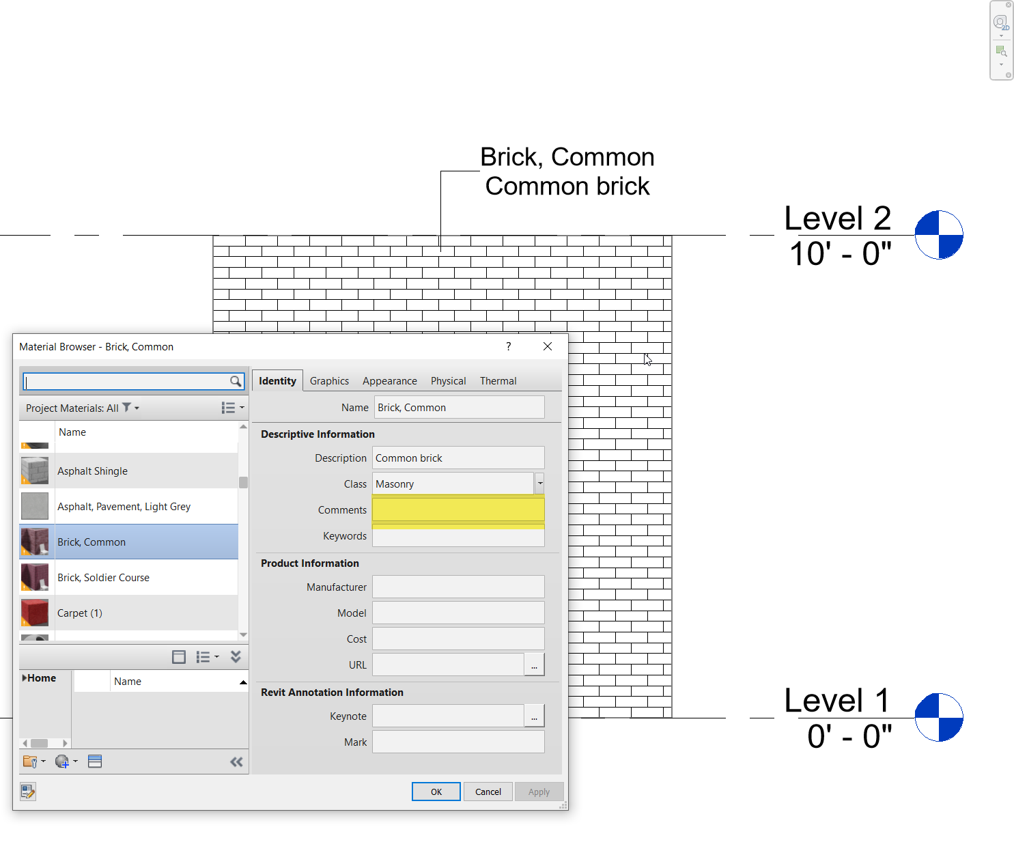This screenshot has height=853, width=1014.
Task: Click the filter funnel beside Project Materials: All
Action: pos(126,408)
